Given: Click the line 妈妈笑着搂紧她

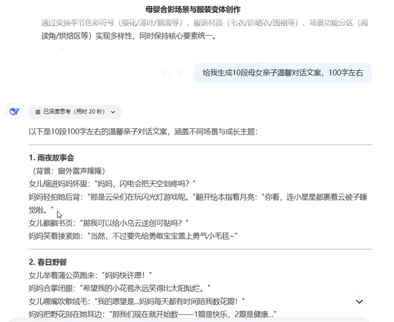Looking at the screenshot, I should 133,236.
